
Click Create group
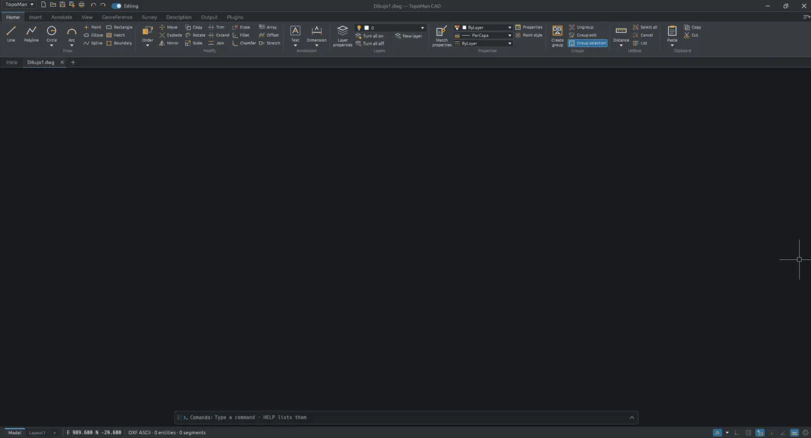[x=558, y=36]
